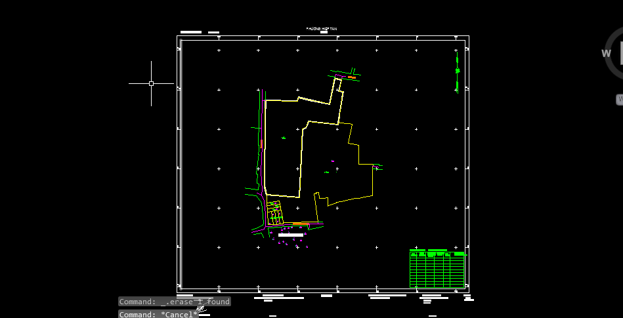Select the white label bar below the parcels
Image resolution: width=623 pixels, height=318 pixels.
(291, 235)
